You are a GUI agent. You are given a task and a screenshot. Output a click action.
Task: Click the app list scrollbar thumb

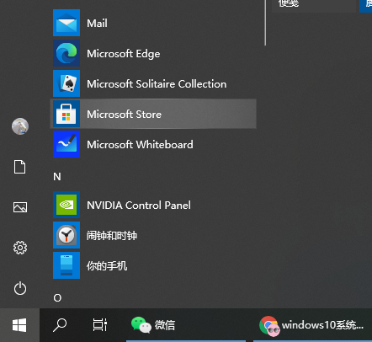(x=265, y=23)
